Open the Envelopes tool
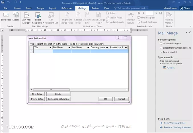This screenshot has width=193, height=133. (6, 17)
